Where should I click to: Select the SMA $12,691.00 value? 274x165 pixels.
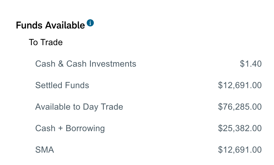[240, 150]
